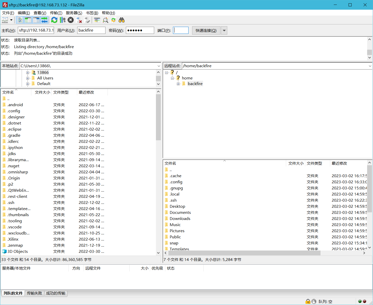The image size is (373, 305).
Task: Expand the Default local tree node
Action: 28,84
